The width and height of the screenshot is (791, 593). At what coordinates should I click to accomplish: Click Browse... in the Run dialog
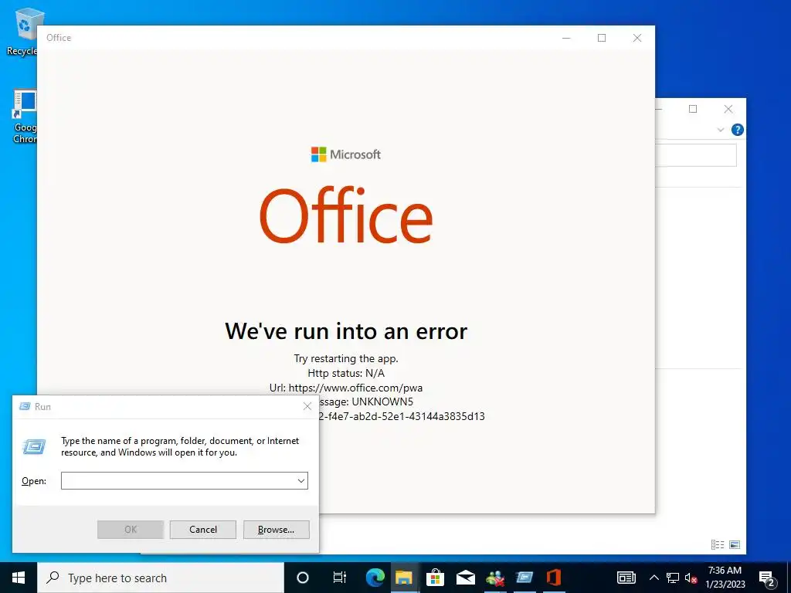click(x=276, y=530)
